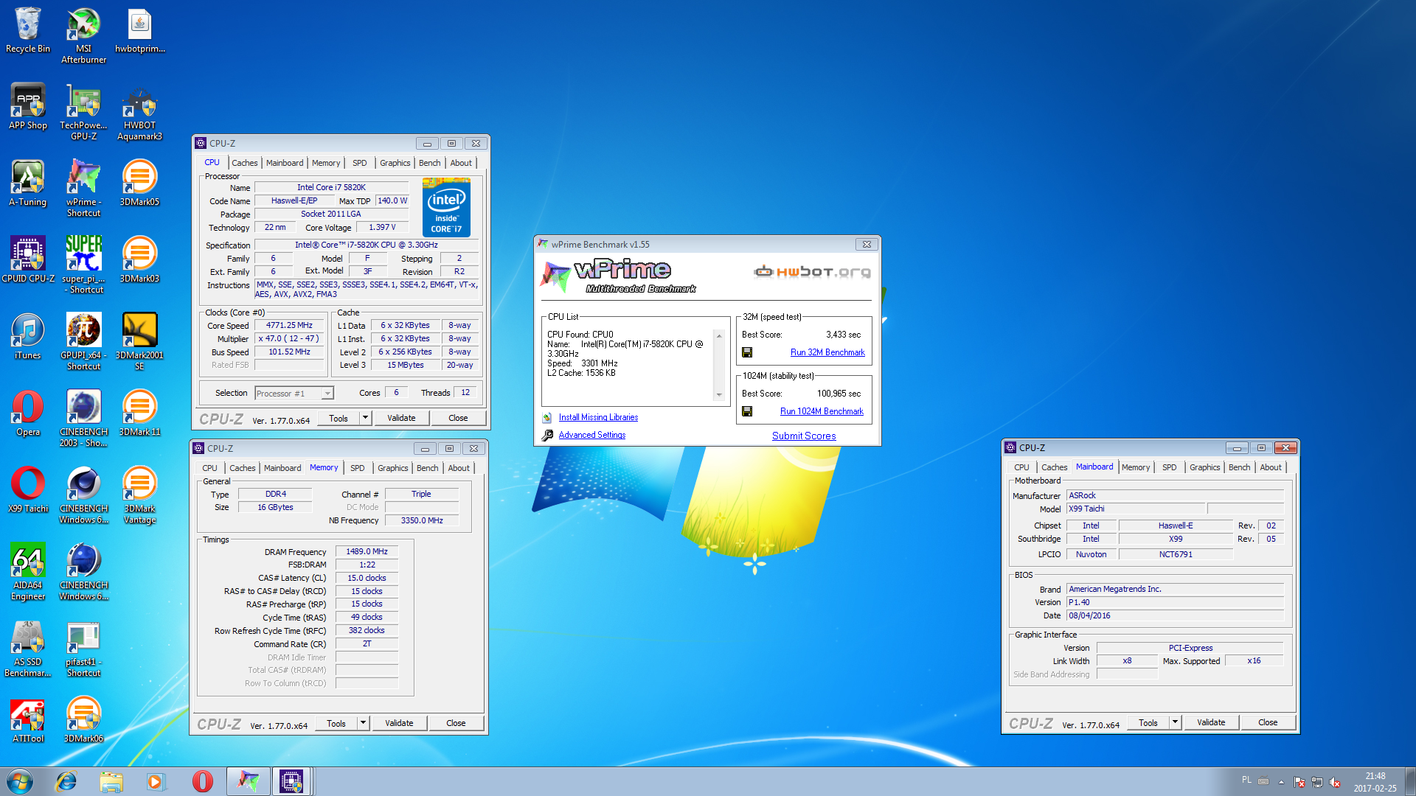The width and height of the screenshot is (1416, 796).
Task: Launch MSI Afterburner desktop shortcut
Action: pos(83,35)
